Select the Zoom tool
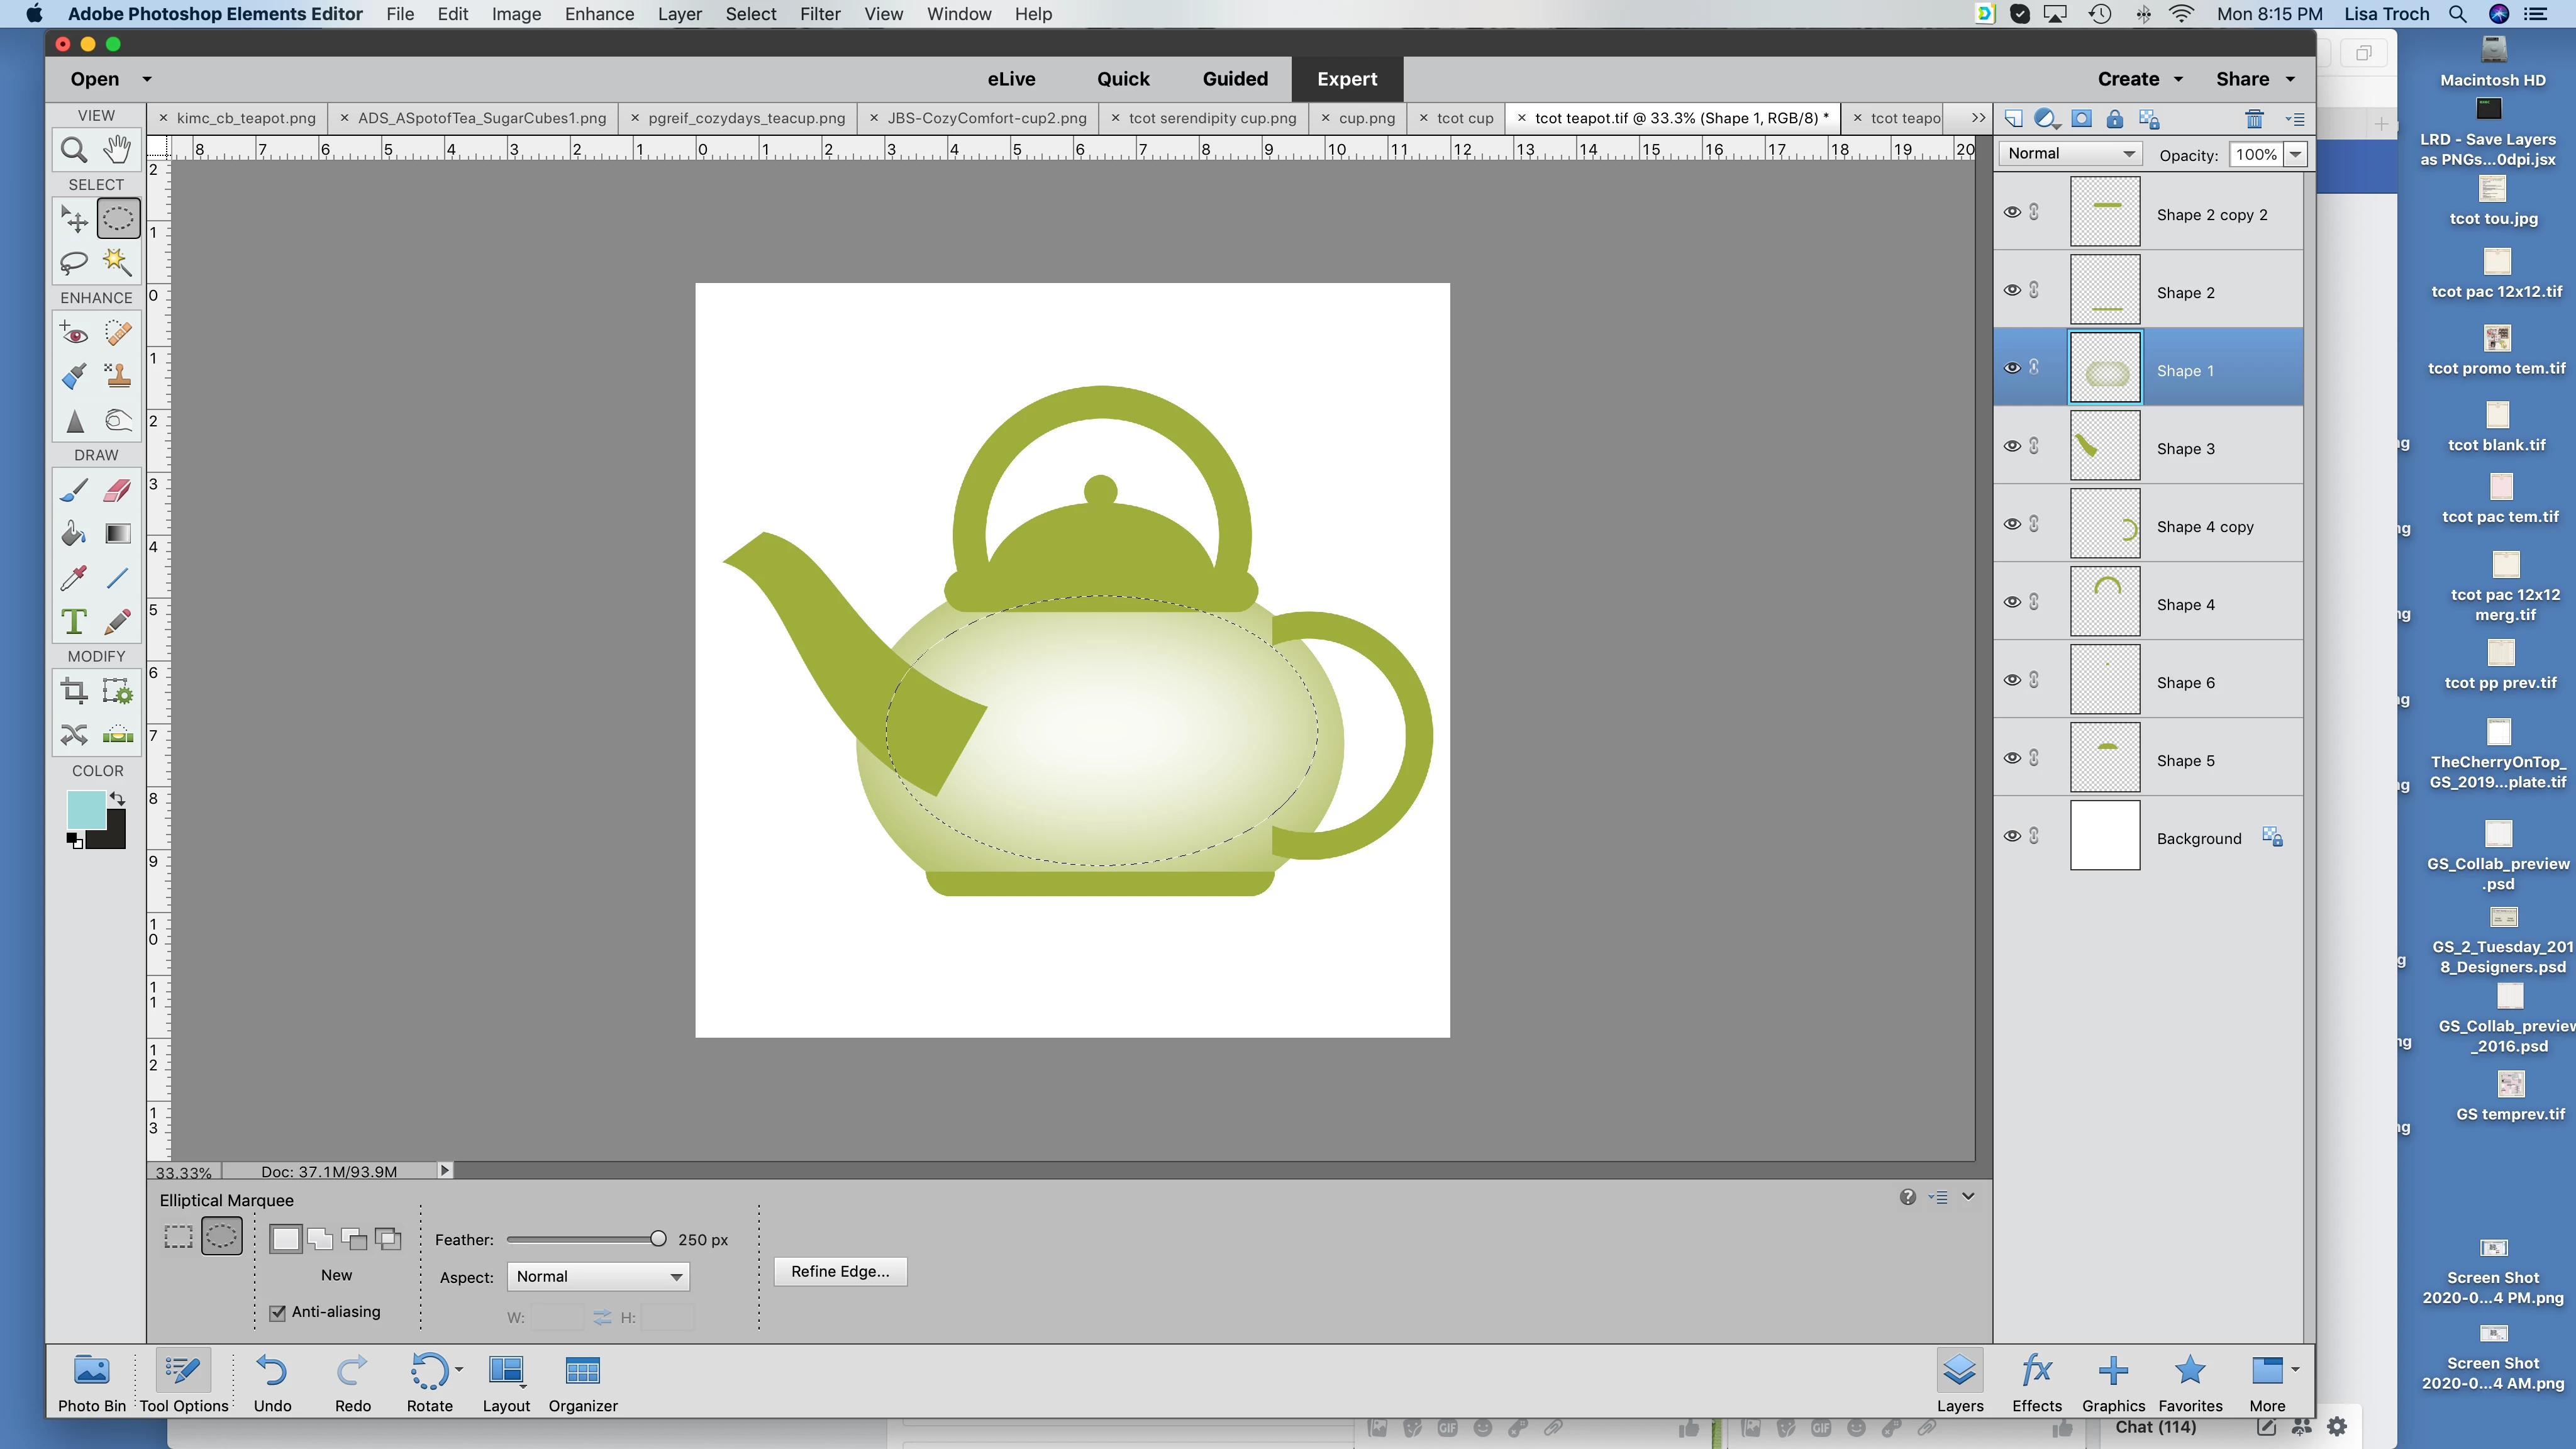Image resolution: width=2576 pixels, height=1449 pixels. pos(74,150)
